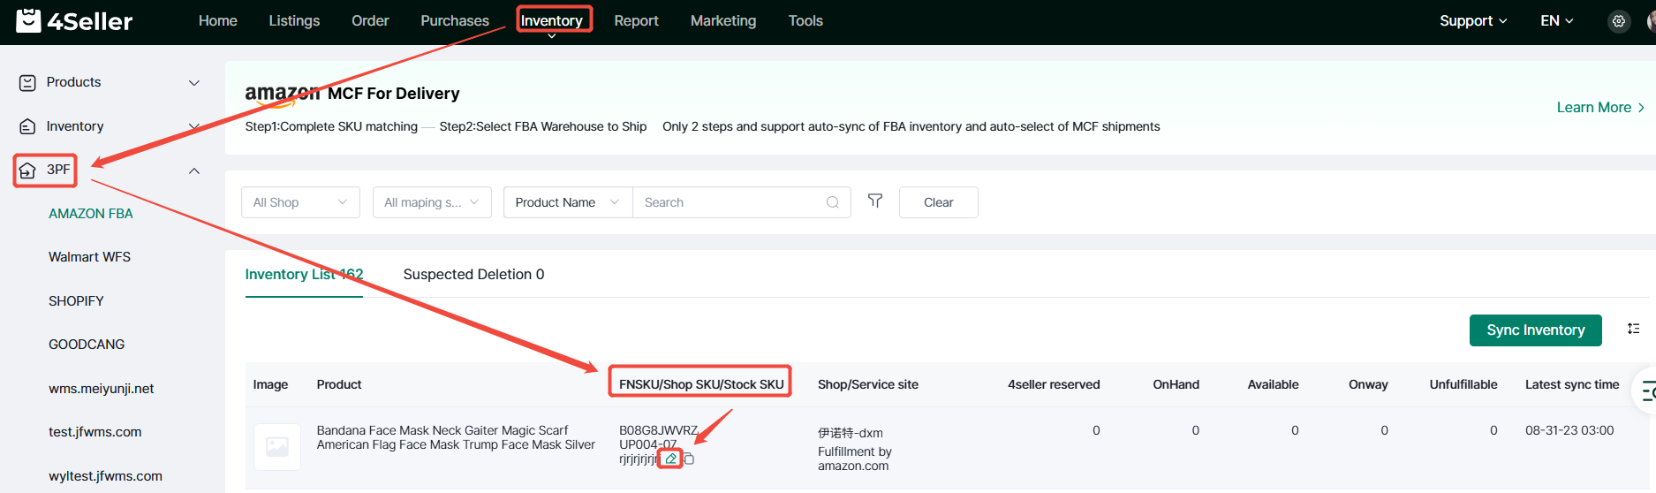Click the Sync Inventory button

pyautogui.click(x=1535, y=330)
